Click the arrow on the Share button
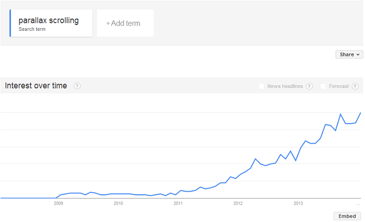 358,55
